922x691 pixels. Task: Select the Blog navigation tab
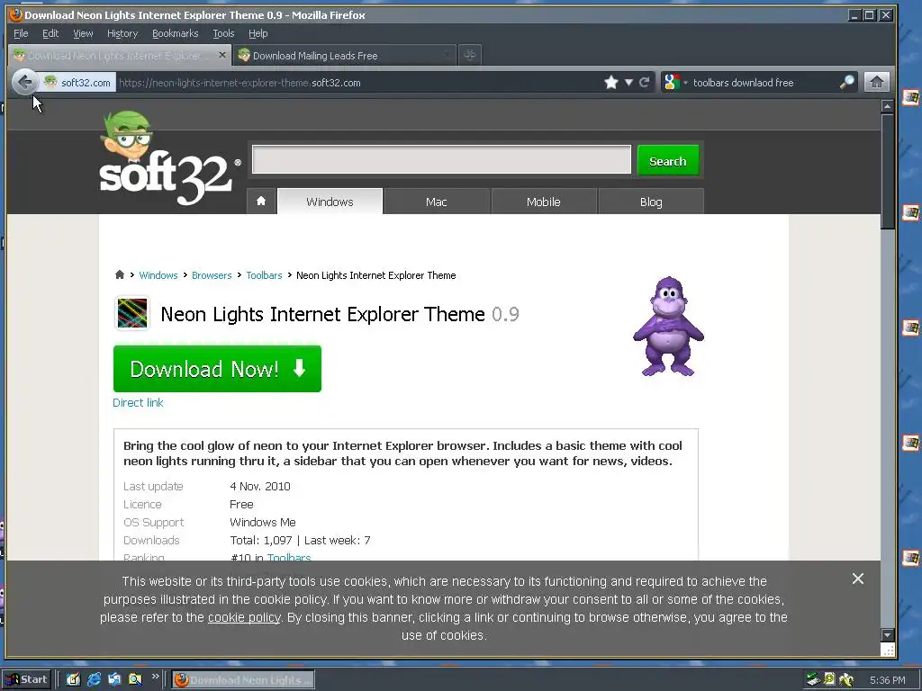click(x=651, y=202)
